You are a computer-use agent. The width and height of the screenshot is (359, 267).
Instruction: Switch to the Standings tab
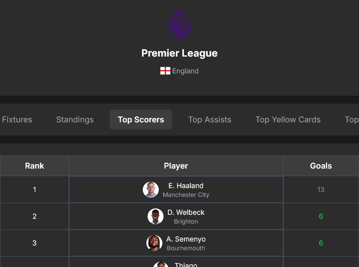pos(75,120)
